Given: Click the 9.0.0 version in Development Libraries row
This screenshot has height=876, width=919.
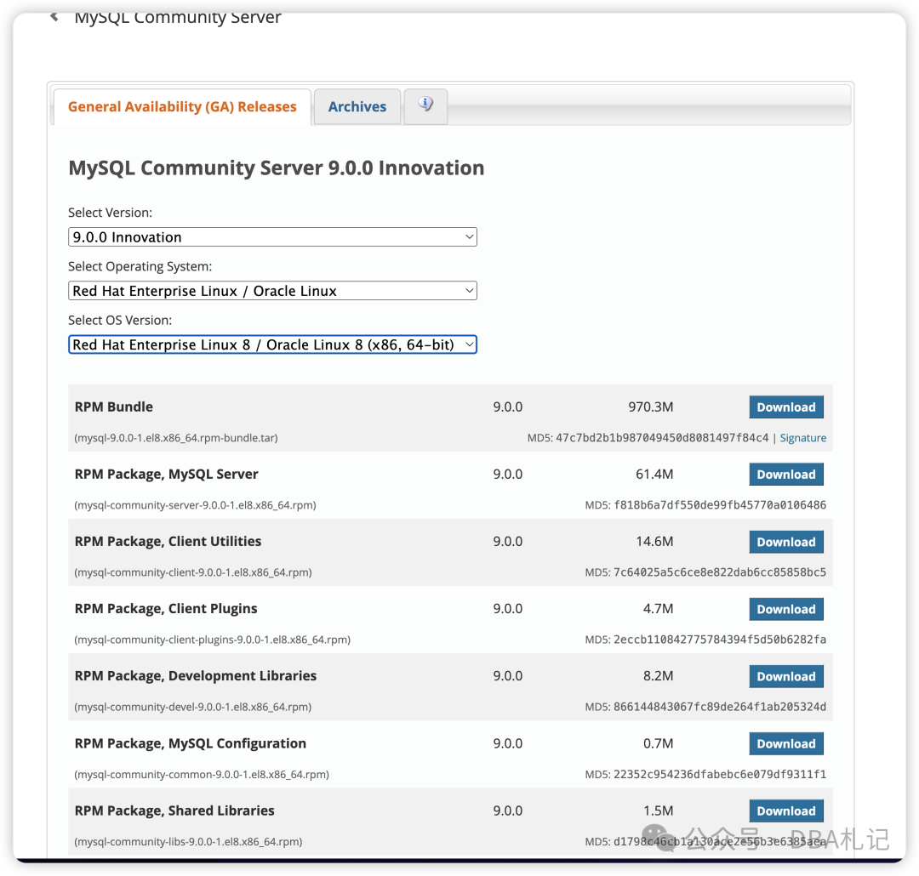Looking at the screenshot, I should coord(507,675).
